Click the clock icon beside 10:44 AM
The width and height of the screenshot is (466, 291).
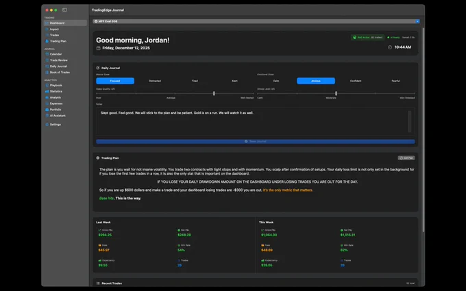390,47
